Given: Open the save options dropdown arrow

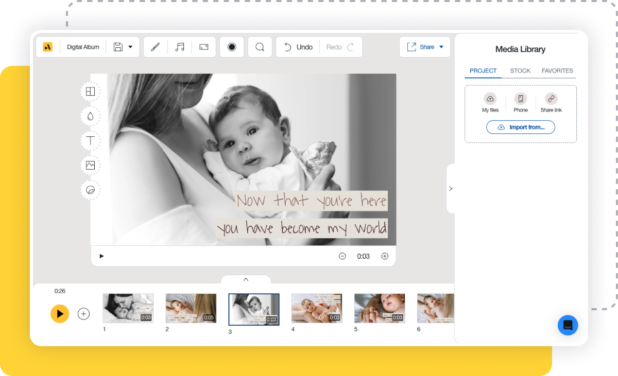Looking at the screenshot, I should pos(130,47).
